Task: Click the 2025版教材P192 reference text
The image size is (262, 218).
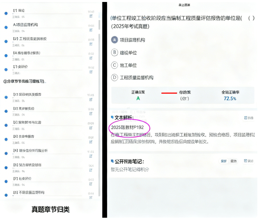Action: pyautogui.click(x=127, y=127)
